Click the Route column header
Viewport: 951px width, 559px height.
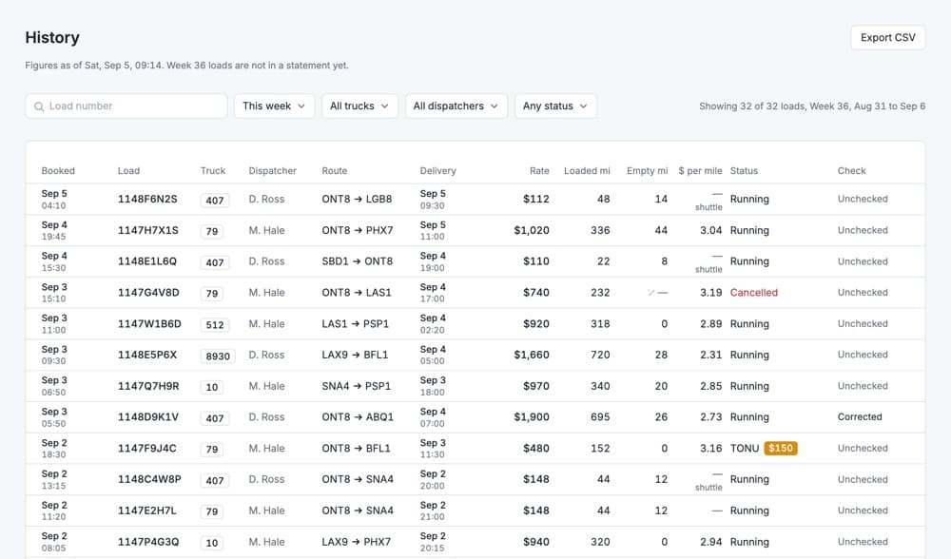[x=335, y=171]
